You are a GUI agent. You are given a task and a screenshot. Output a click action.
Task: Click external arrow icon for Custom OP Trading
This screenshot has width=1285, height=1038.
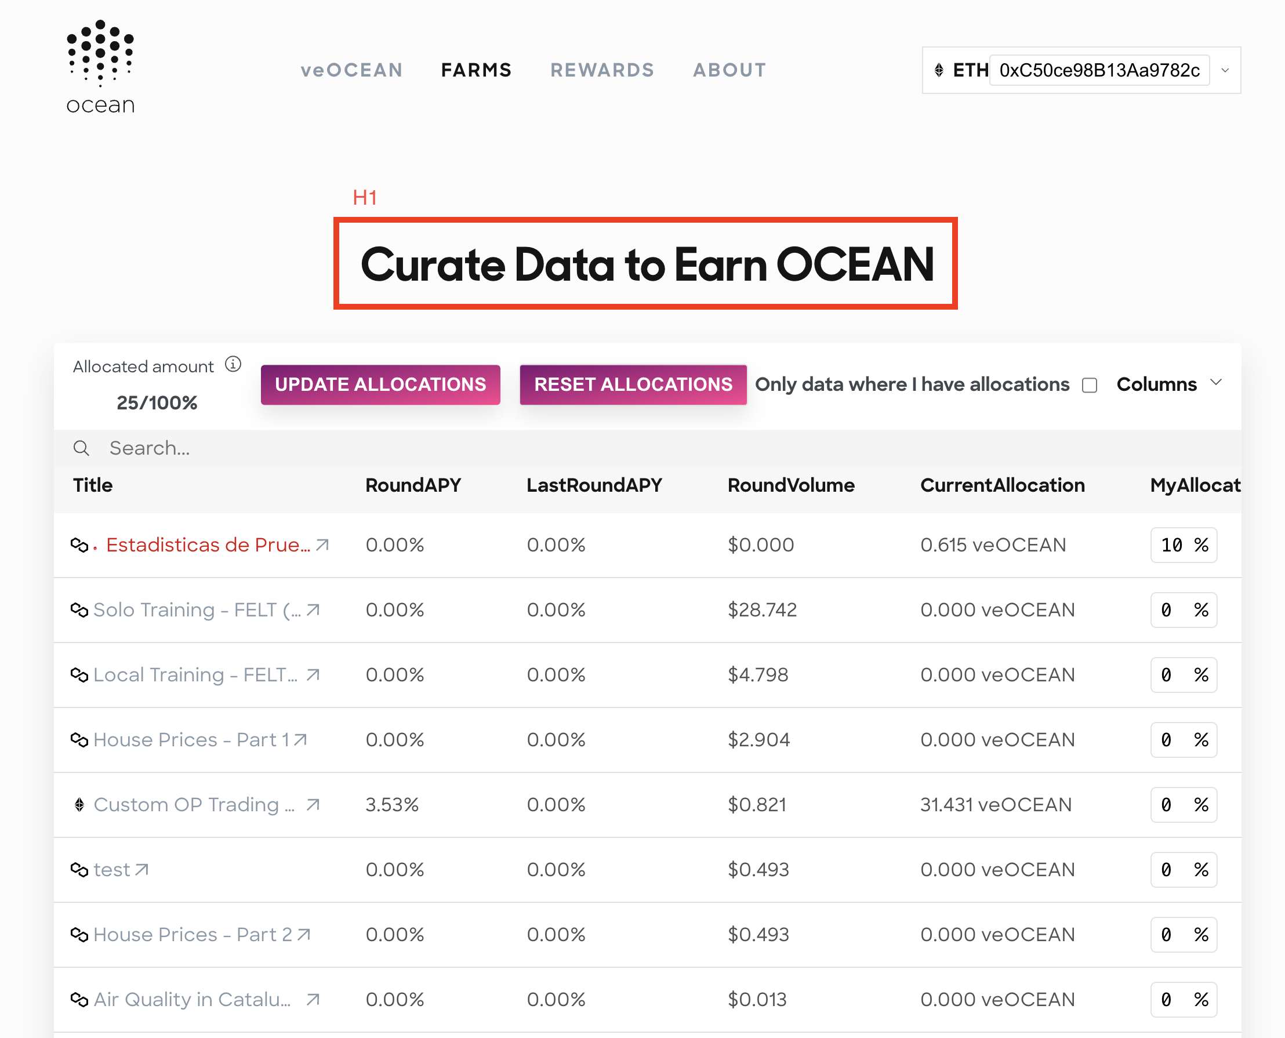[x=313, y=805]
